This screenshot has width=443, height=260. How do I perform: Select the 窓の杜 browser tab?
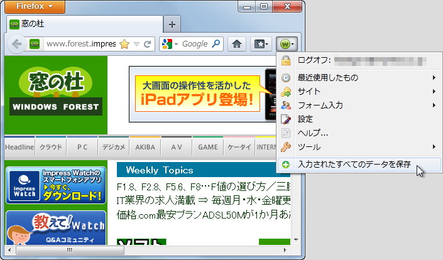pyautogui.click(x=84, y=24)
